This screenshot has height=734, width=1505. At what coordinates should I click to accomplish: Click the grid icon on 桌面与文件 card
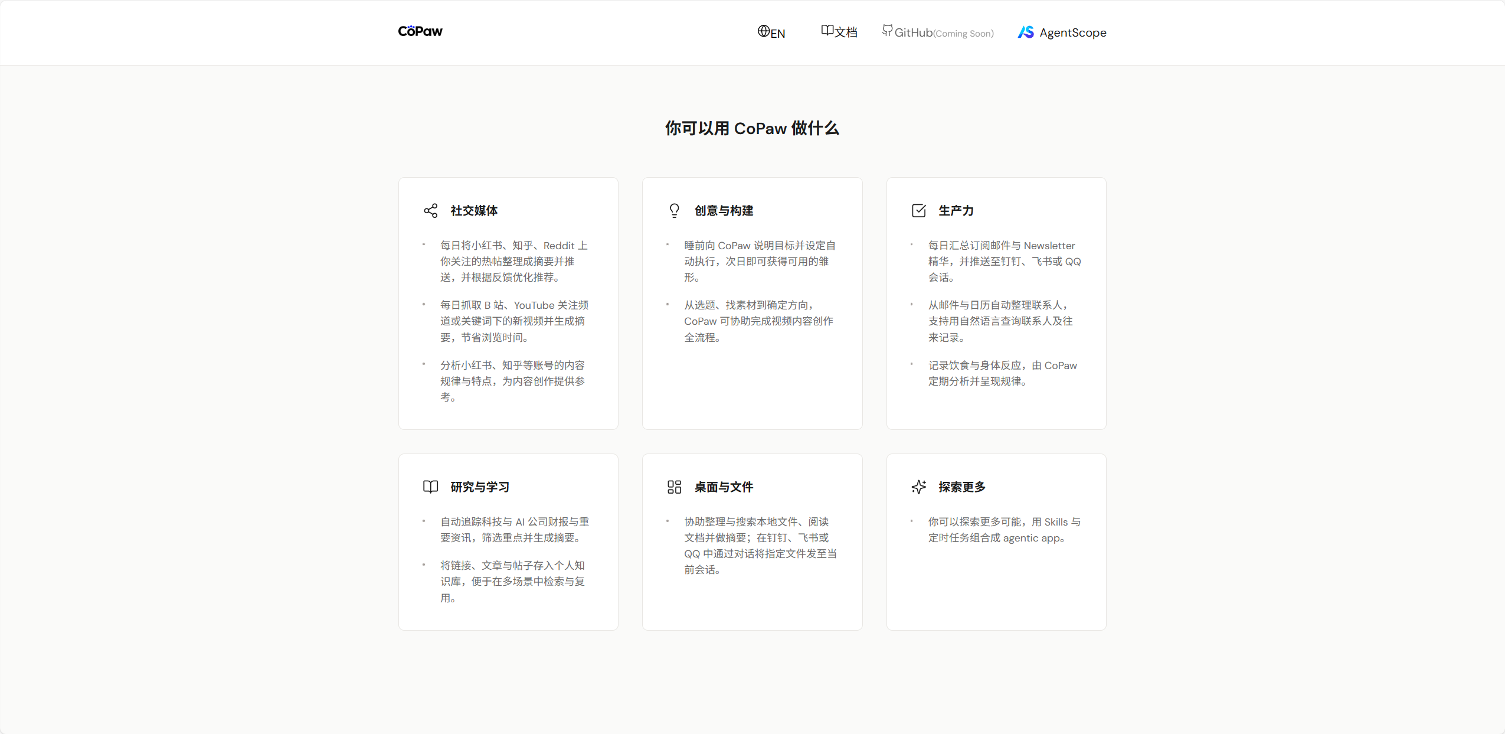(675, 487)
